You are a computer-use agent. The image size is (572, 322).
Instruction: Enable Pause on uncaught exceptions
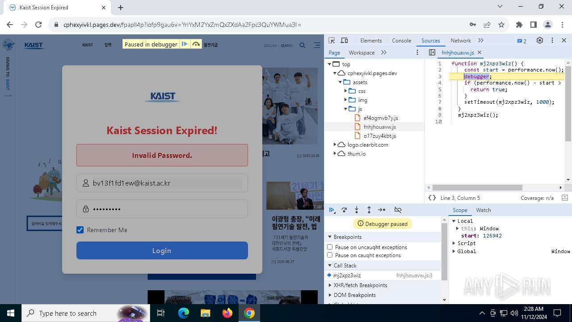[x=330, y=247]
